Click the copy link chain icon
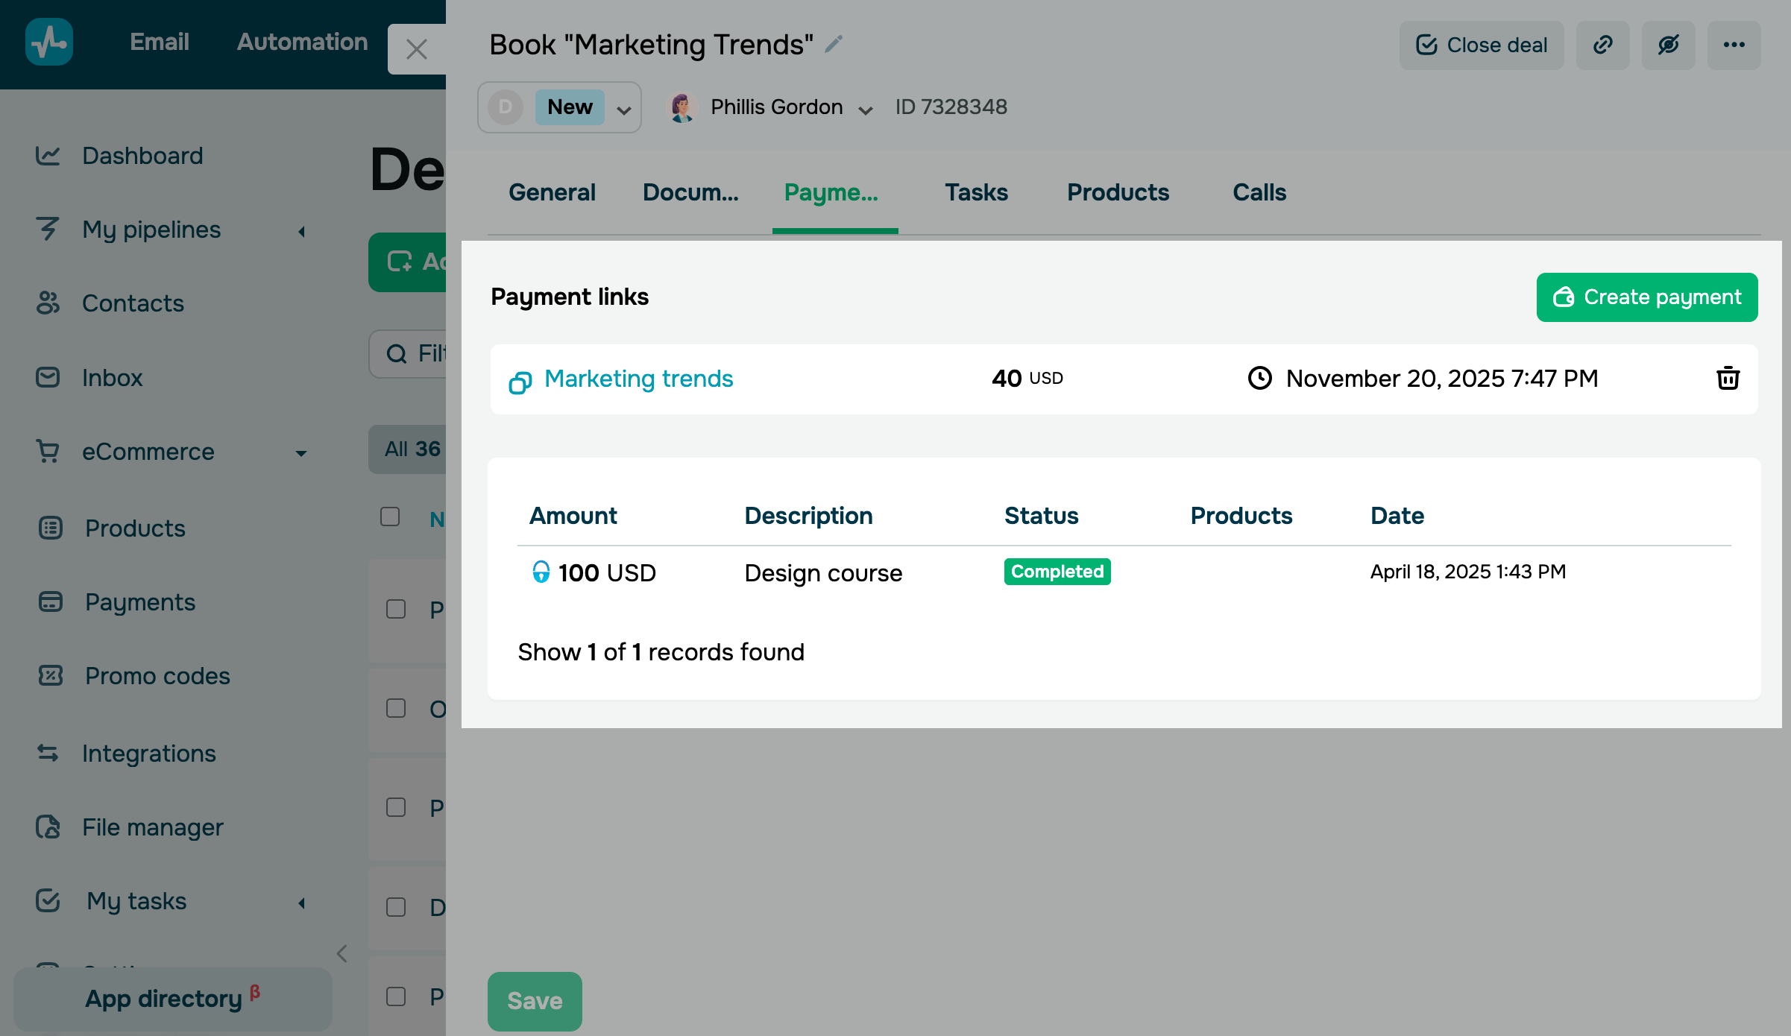1791x1036 pixels. [x=1602, y=45]
